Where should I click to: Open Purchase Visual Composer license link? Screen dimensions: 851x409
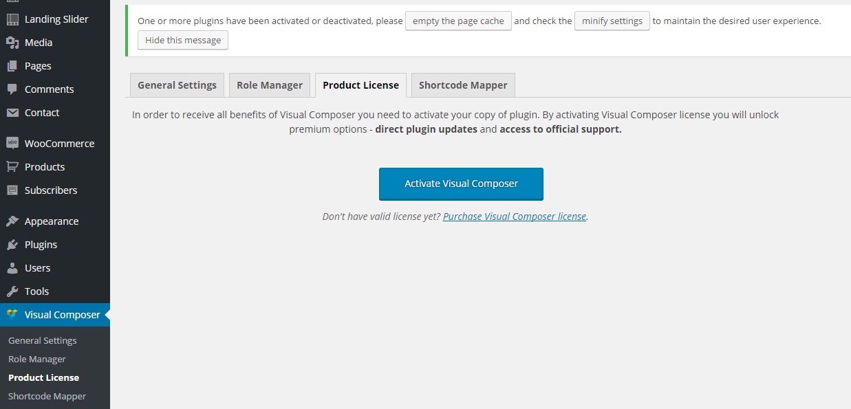[x=515, y=216]
